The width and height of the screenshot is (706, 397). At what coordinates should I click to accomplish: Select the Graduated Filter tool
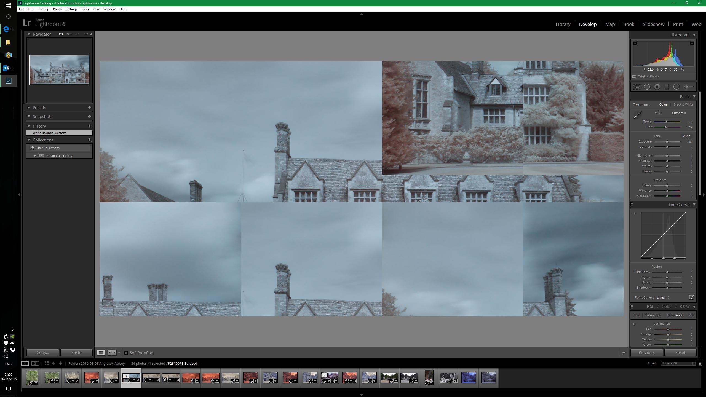tap(667, 87)
